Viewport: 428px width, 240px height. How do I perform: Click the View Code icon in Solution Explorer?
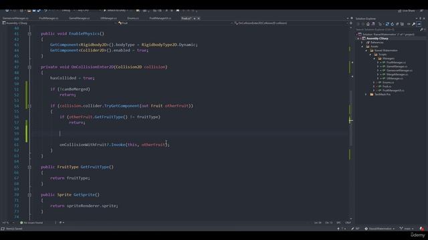(409, 24)
